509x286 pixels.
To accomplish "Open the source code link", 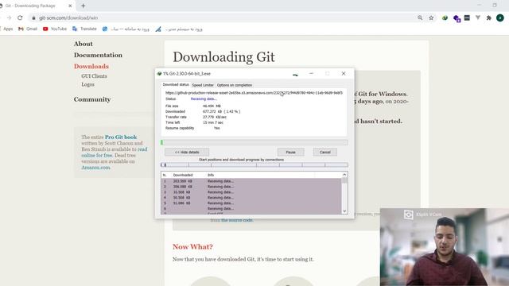I will coord(237,220).
